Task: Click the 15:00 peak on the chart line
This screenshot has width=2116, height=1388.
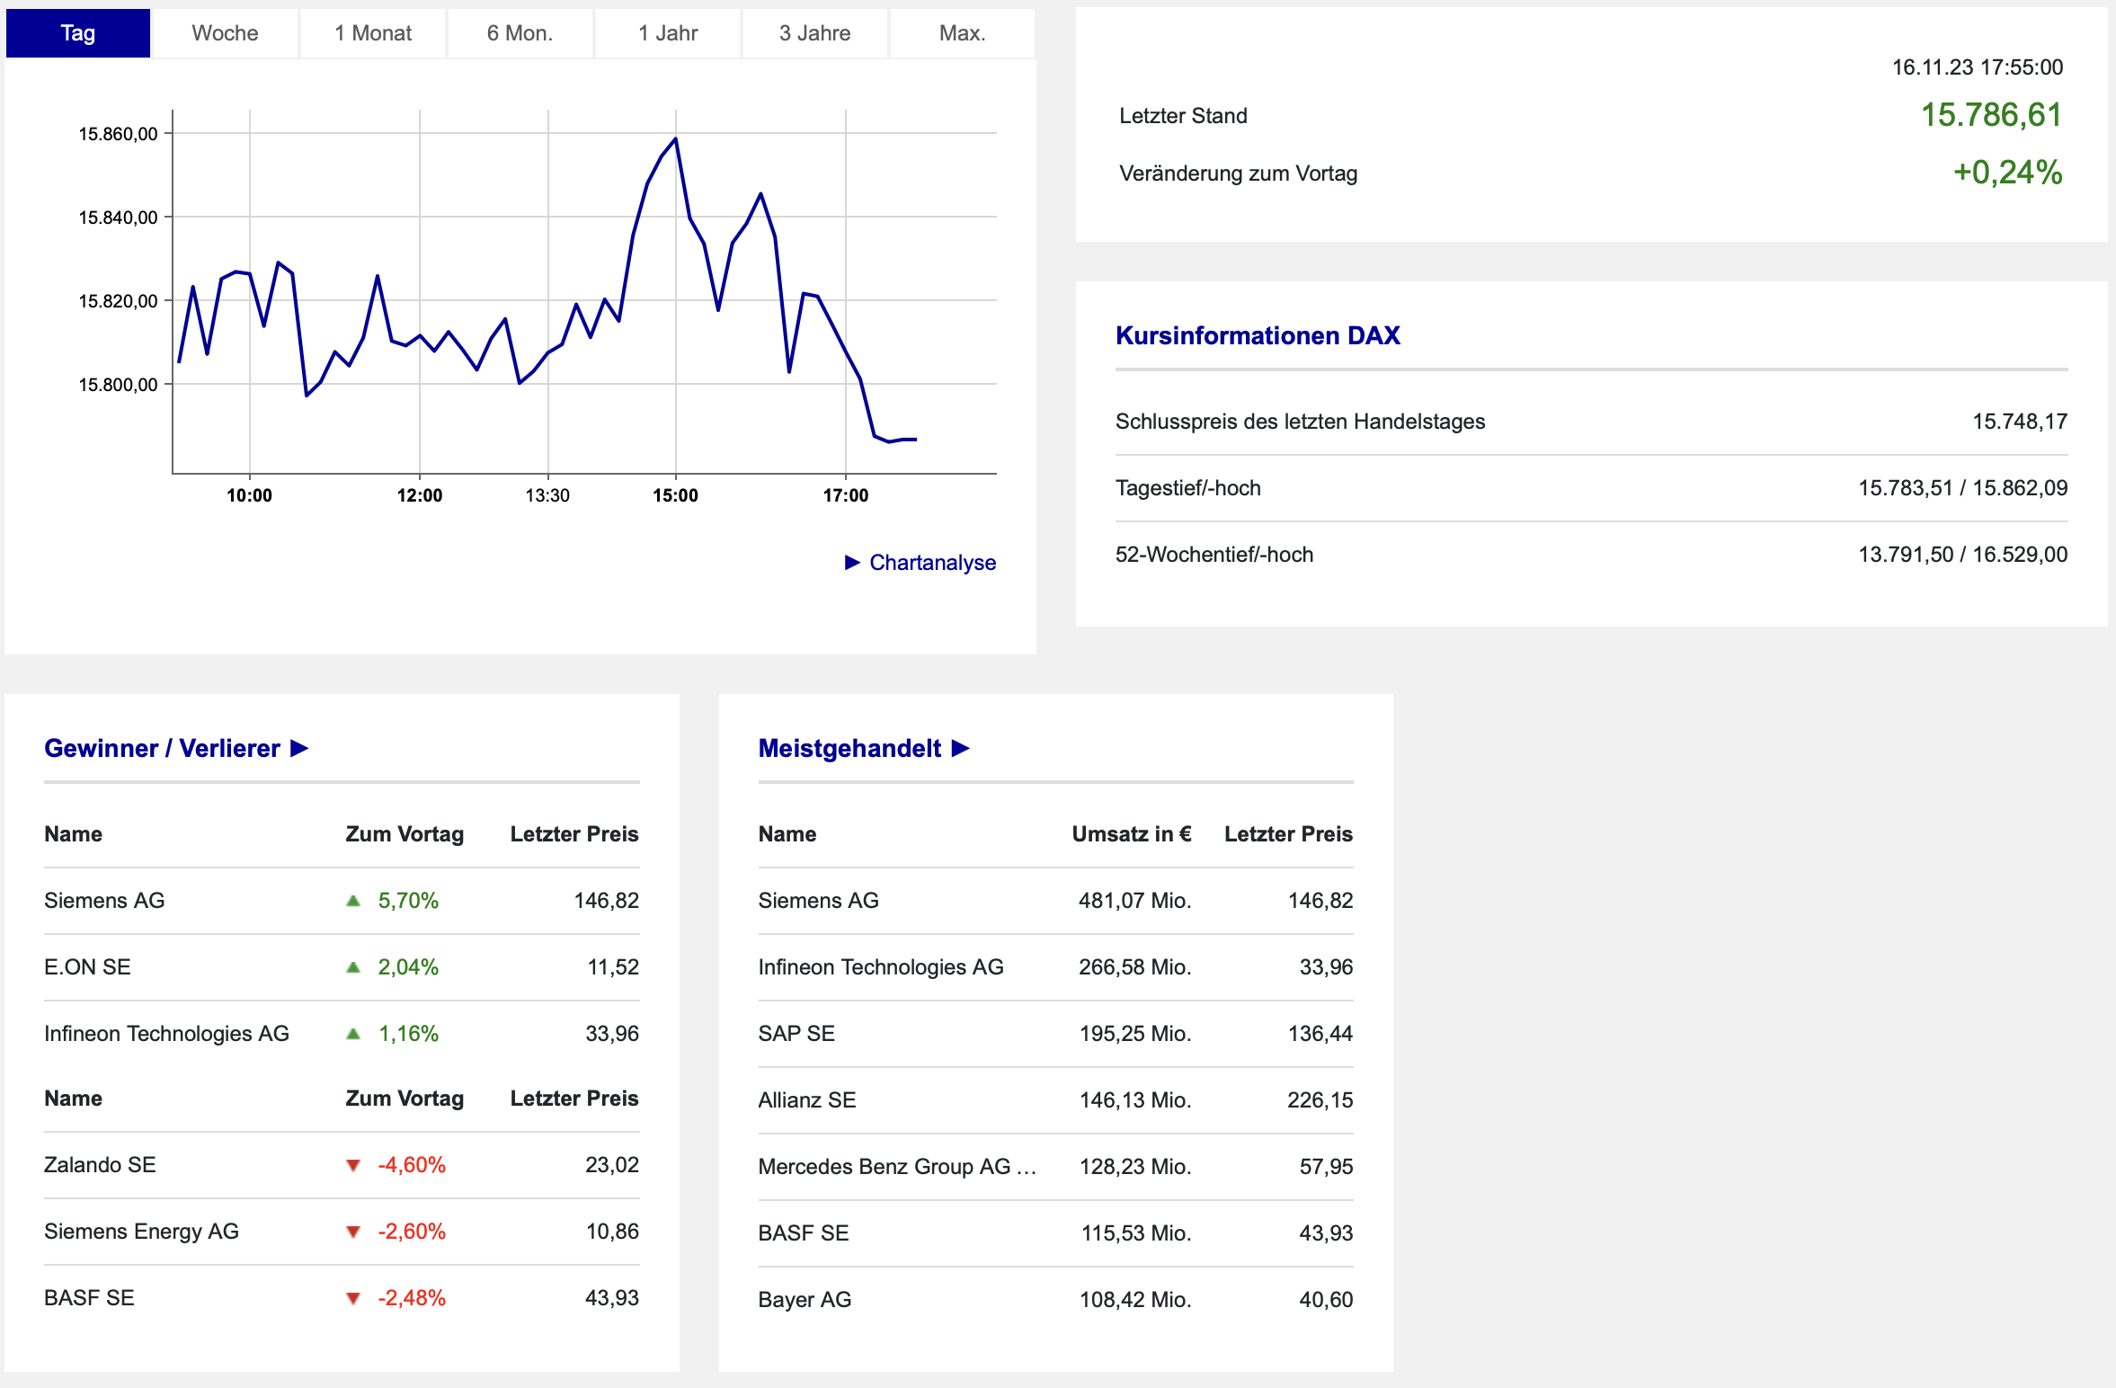Action: 676,138
